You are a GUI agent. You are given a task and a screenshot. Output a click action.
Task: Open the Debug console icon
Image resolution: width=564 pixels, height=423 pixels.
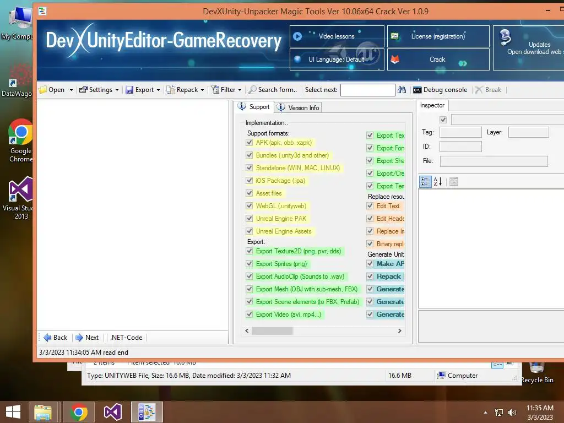tap(417, 90)
